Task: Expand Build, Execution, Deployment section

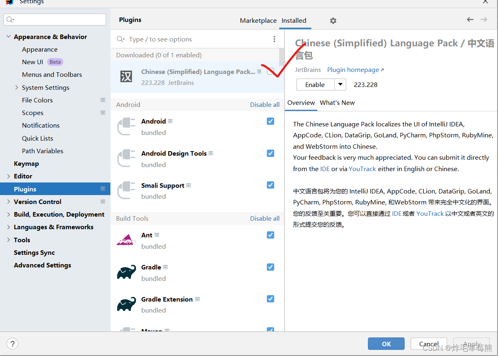Action: pyautogui.click(x=9, y=214)
